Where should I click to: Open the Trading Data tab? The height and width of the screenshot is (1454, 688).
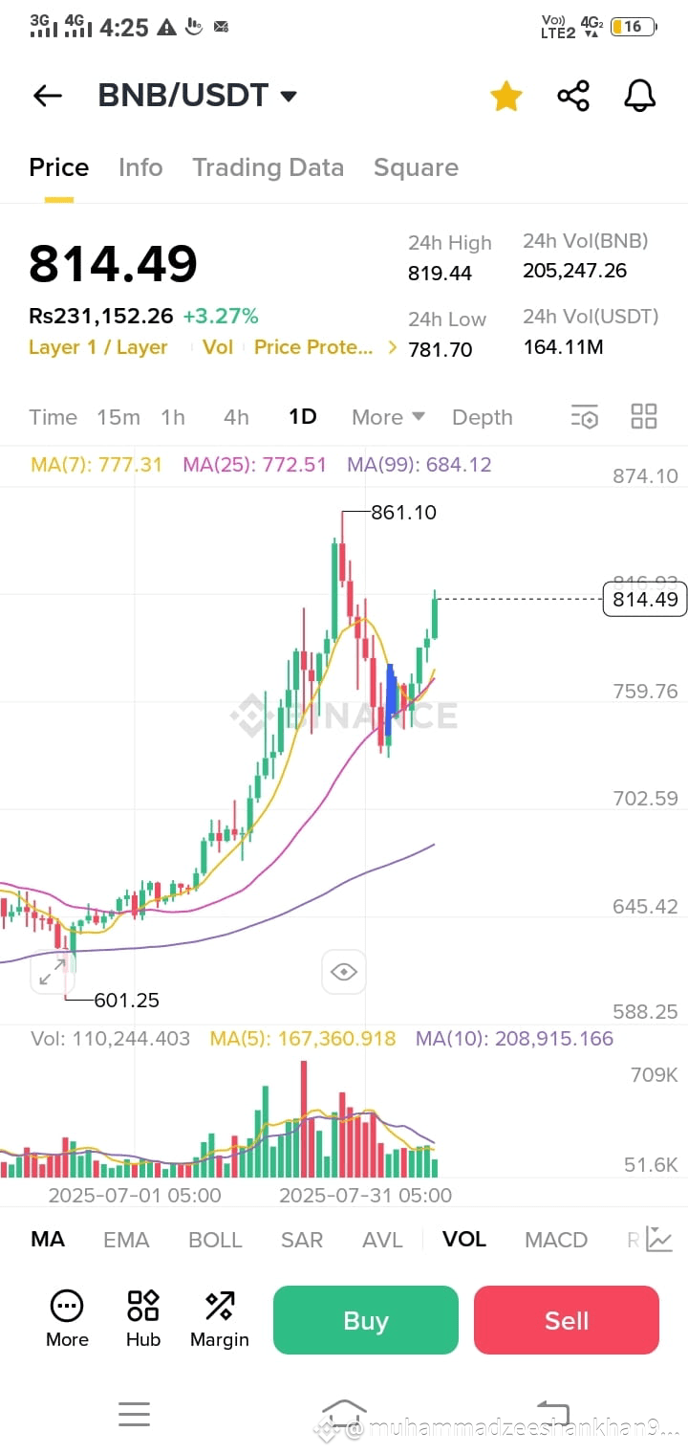pos(268,167)
